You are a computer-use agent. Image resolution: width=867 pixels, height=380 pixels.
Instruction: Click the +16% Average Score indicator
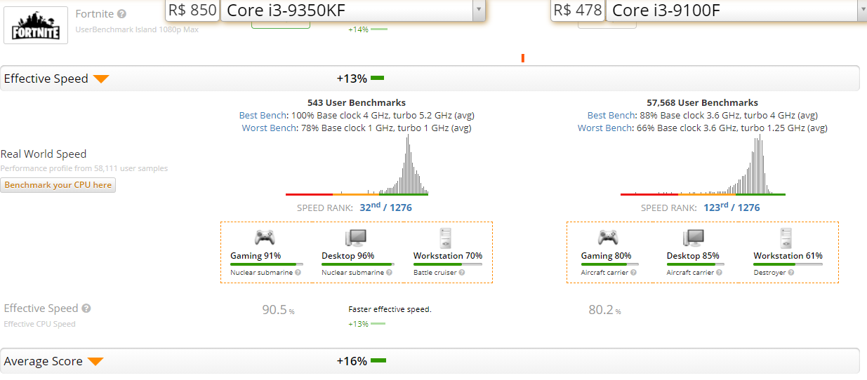pos(362,361)
